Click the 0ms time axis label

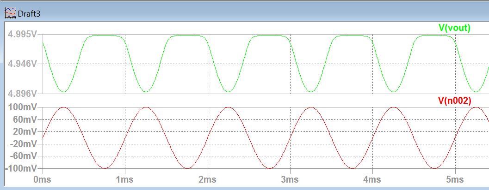coord(43,179)
